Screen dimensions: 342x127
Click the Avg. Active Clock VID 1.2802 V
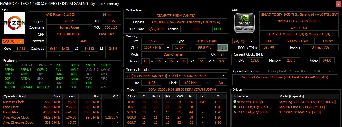click(x=111, y=117)
